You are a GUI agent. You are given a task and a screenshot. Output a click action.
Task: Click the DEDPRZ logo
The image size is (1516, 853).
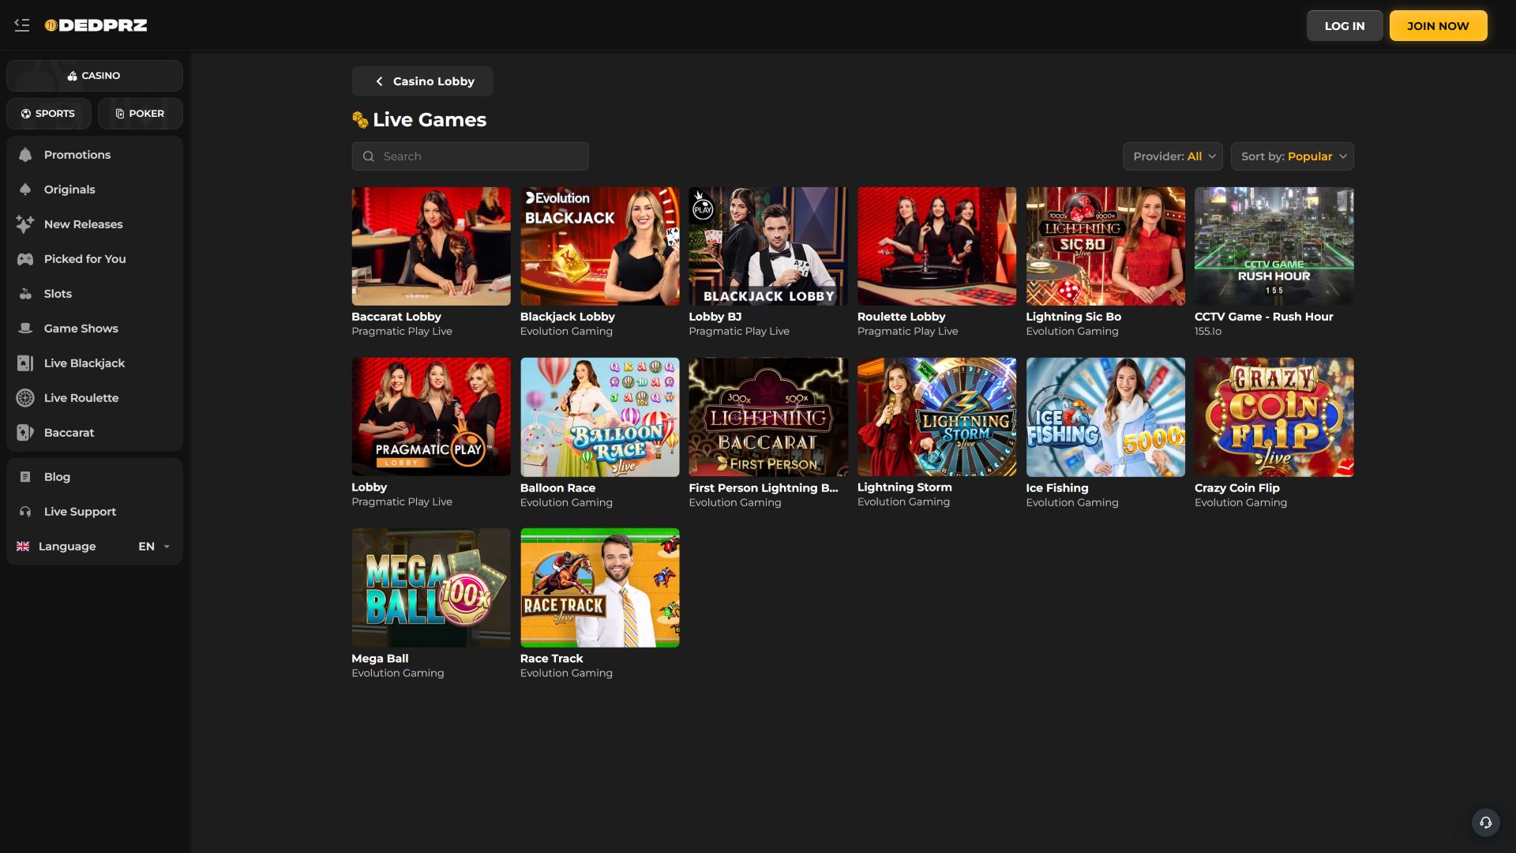pyautogui.click(x=96, y=25)
